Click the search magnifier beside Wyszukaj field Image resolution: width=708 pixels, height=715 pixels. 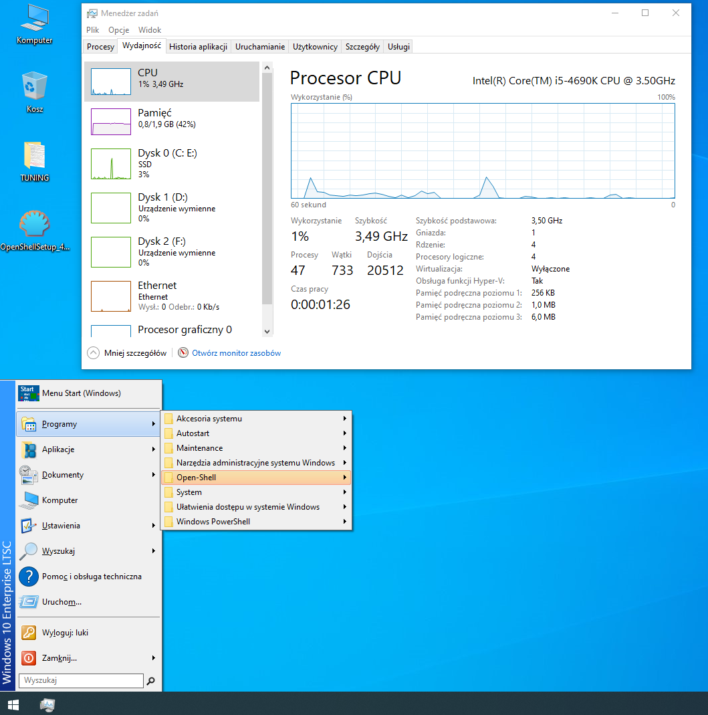(x=151, y=680)
